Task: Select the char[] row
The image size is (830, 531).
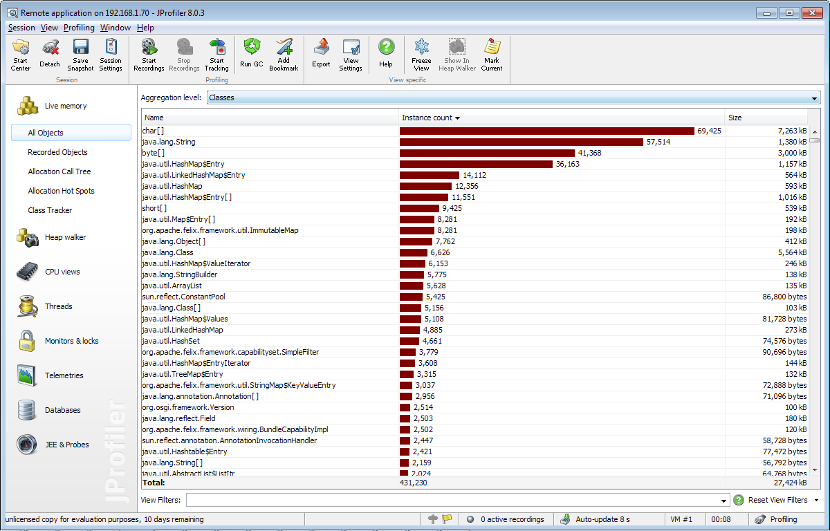Action: 475,131
